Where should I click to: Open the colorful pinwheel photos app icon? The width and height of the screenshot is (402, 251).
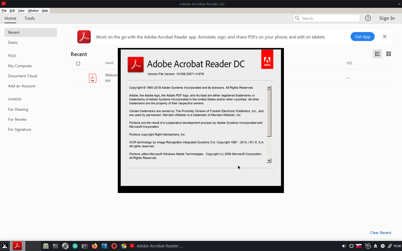coord(124,246)
